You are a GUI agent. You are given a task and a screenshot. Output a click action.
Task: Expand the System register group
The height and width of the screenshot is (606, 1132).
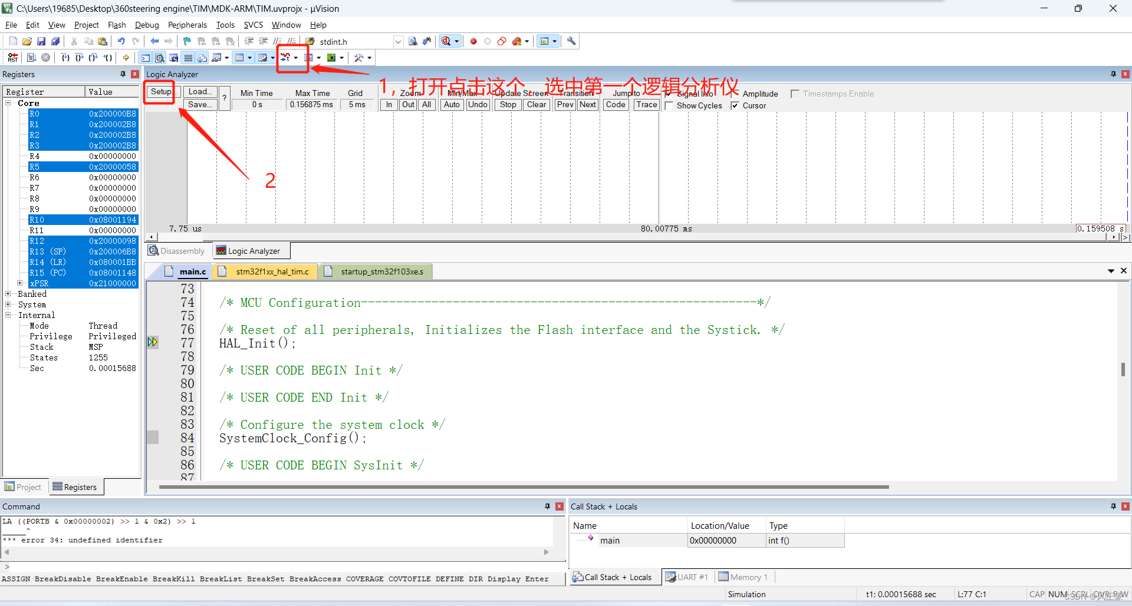[9, 304]
